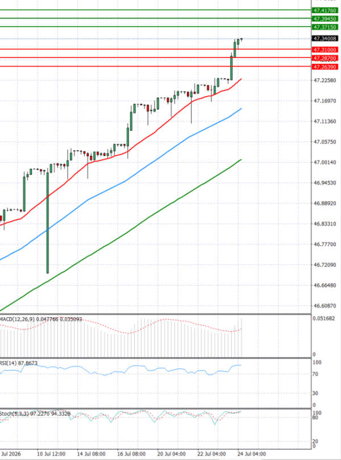
Task: Click the 24 Jul 04:00 time label
Action: click(252, 454)
